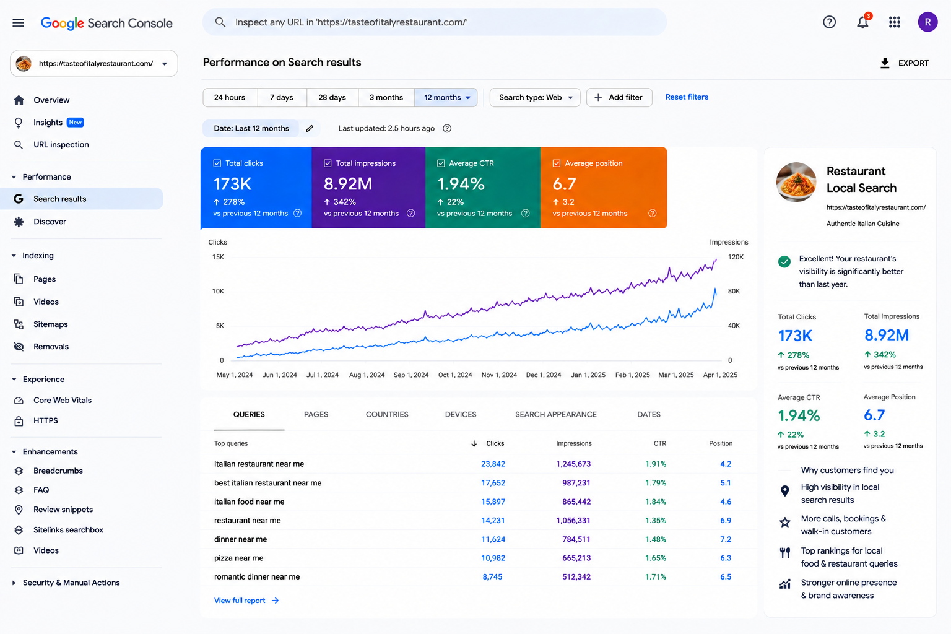Open the 12 months range dropdown
The width and height of the screenshot is (951, 634).
[x=446, y=98]
